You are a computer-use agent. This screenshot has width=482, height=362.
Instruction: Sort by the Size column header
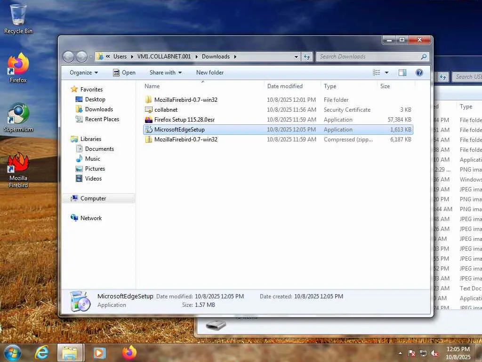click(396, 86)
